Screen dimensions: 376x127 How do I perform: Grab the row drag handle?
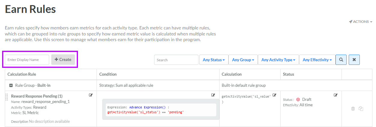[7, 97]
